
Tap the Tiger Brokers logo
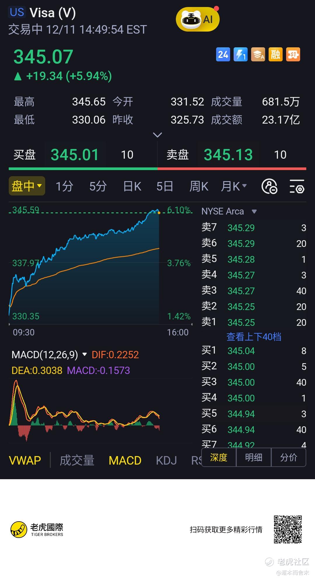[37, 529]
